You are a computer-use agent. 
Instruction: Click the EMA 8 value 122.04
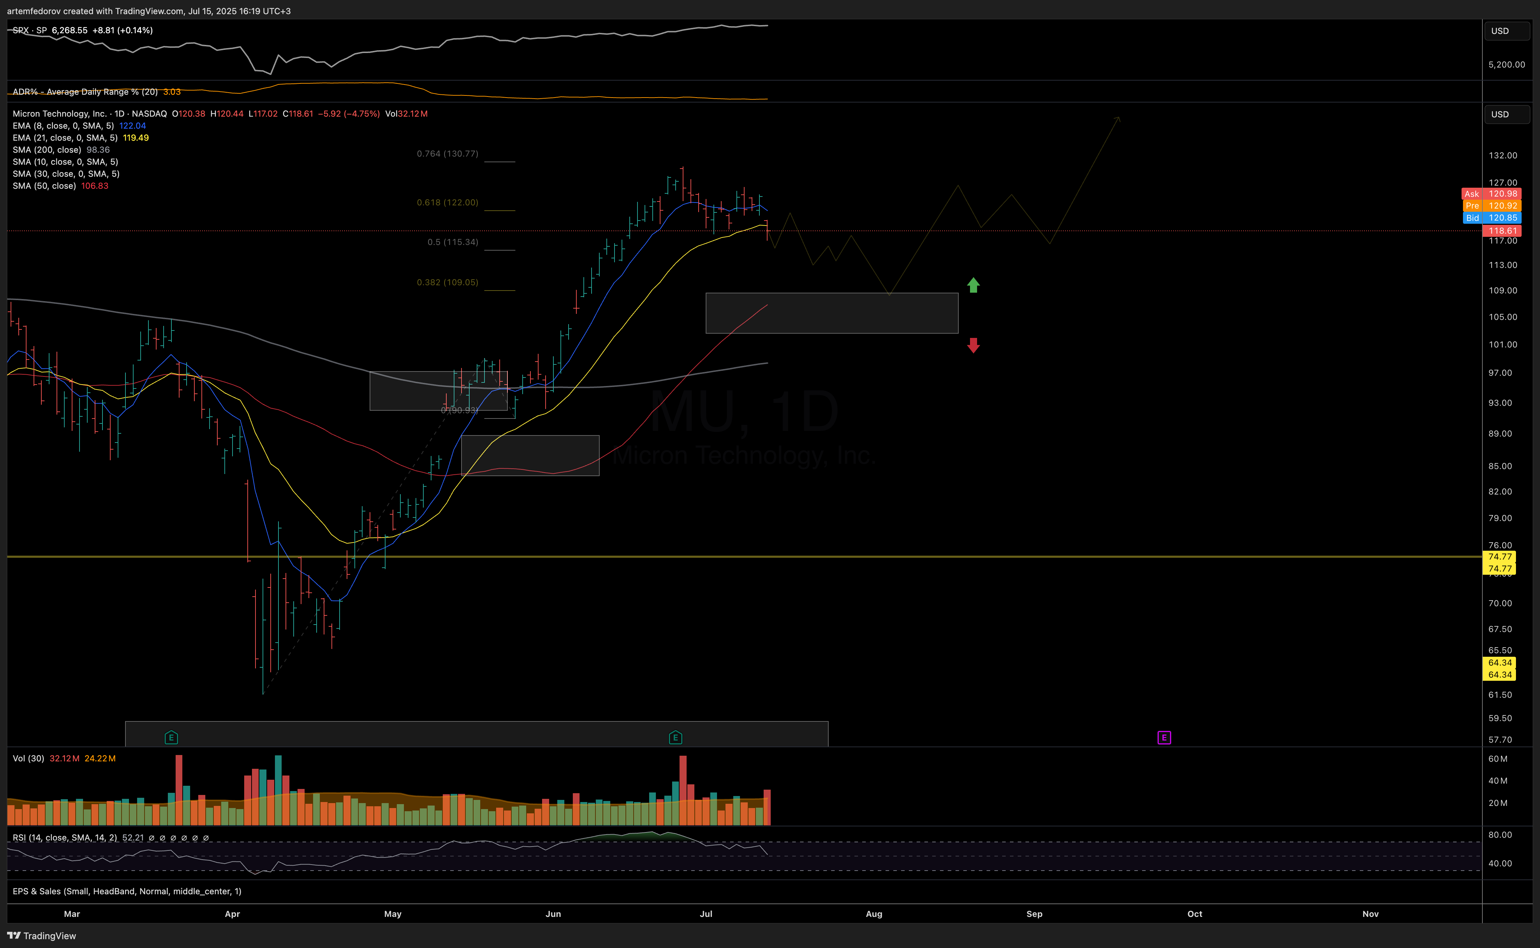click(x=133, y=125)
